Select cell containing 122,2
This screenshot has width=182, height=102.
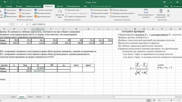pos(38,43)
